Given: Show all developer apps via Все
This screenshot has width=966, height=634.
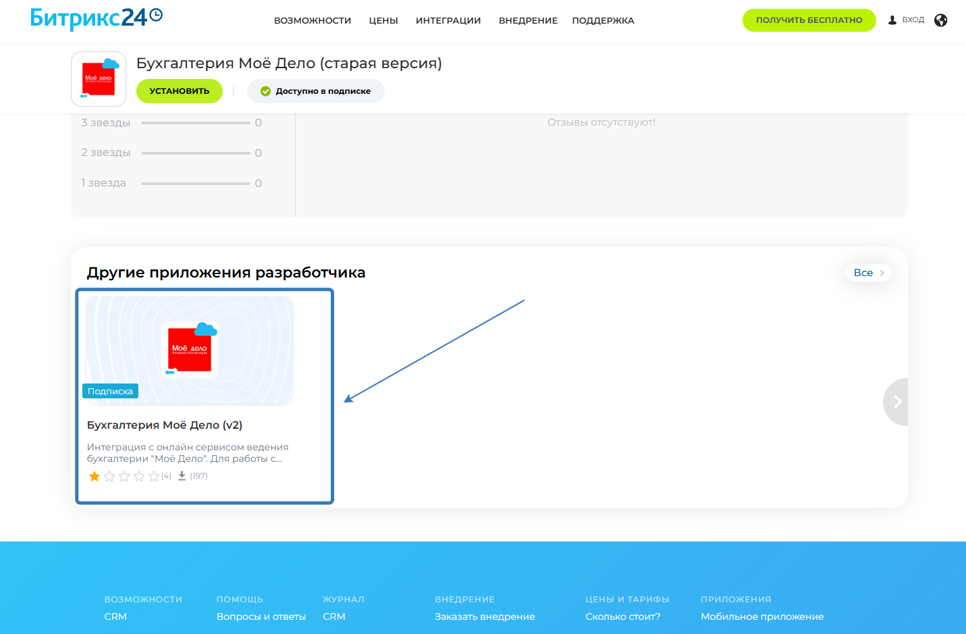Looking at the screenshot, I should click(869, 273).
